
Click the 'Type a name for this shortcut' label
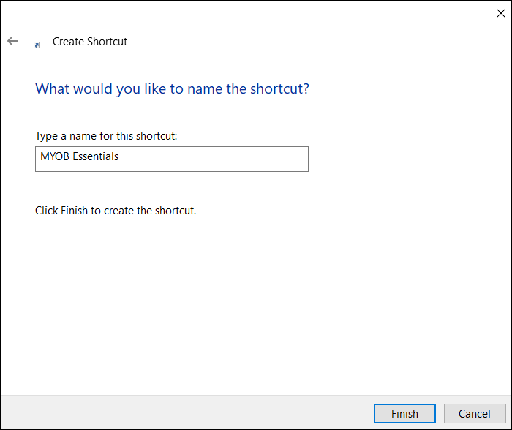(x=106, y=136)
